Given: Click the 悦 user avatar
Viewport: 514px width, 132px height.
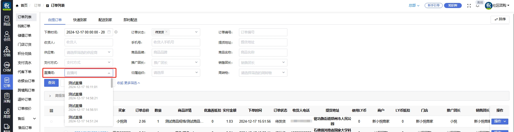Looking at the screenshot, I should [x=488, y=5].
